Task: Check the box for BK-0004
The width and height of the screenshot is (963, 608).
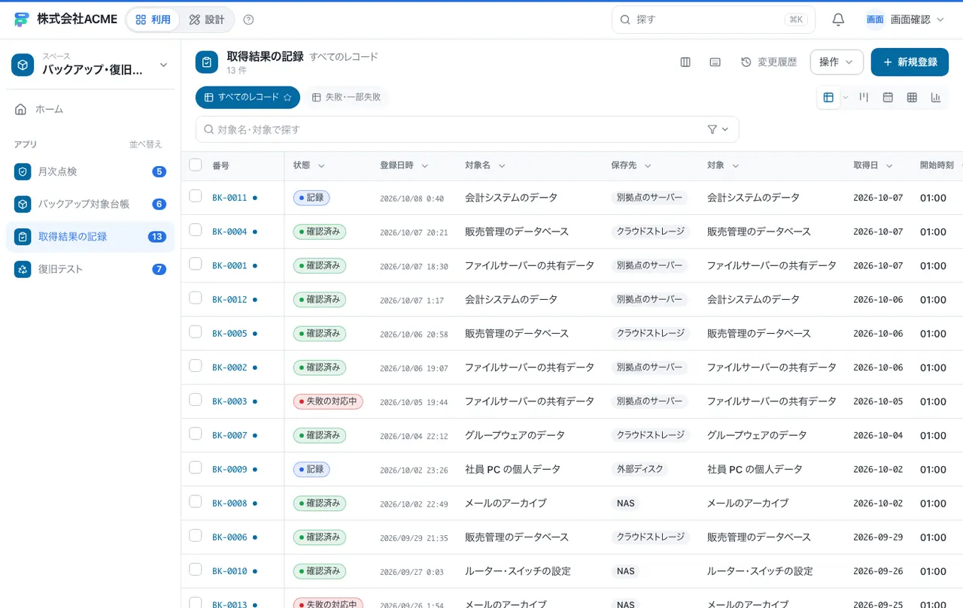Action: click(x=196, y=230)
